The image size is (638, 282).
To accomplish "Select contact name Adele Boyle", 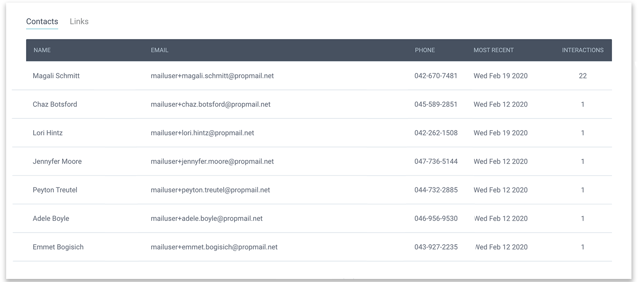I will (51, 219).
